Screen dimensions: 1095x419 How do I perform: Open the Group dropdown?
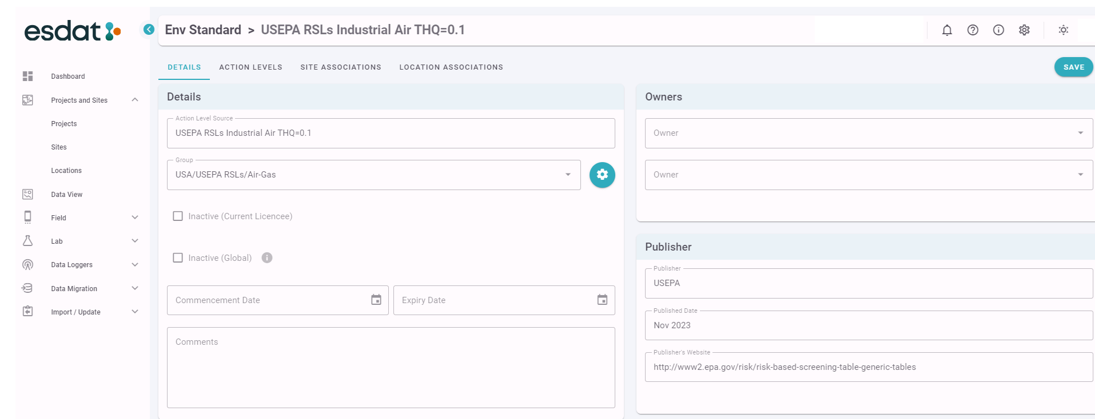[x=374, y=175]
